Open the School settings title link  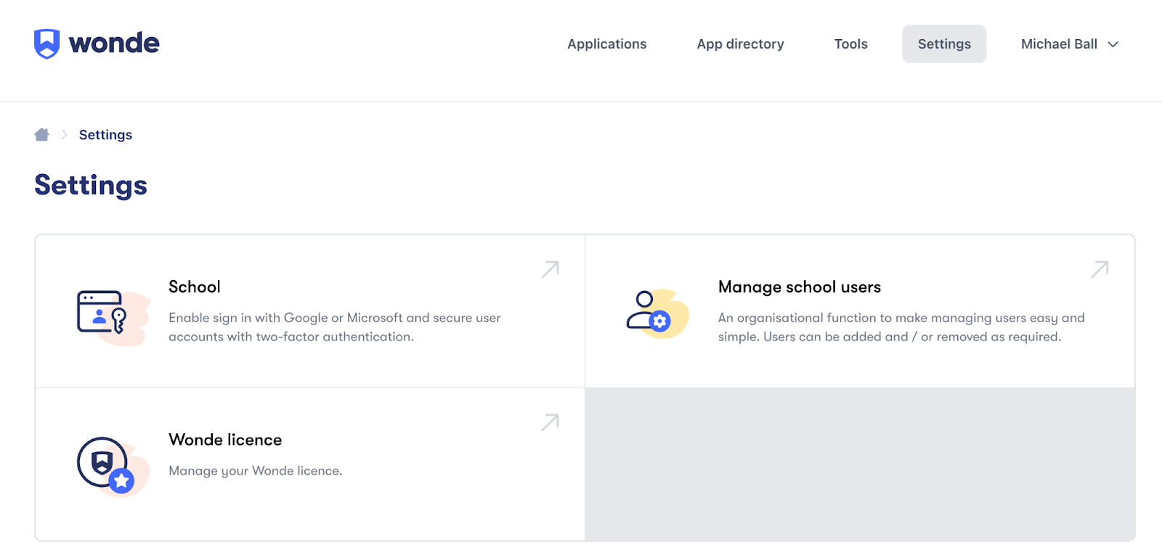click(195, 287)
